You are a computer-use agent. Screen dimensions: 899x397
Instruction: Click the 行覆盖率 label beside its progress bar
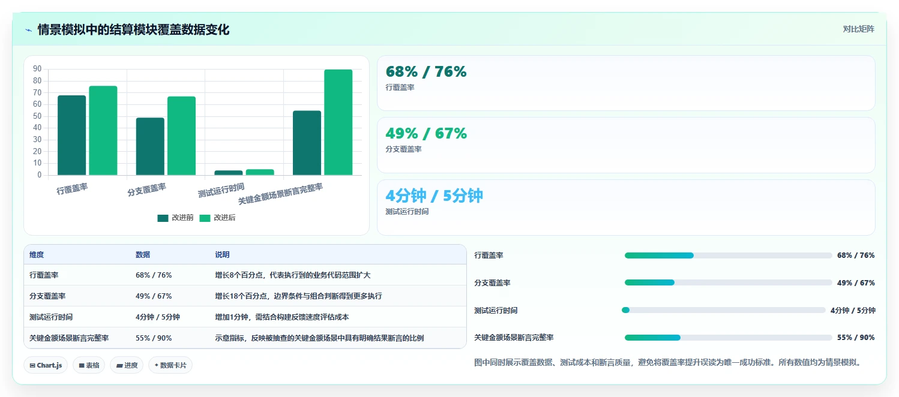(489, 255)
